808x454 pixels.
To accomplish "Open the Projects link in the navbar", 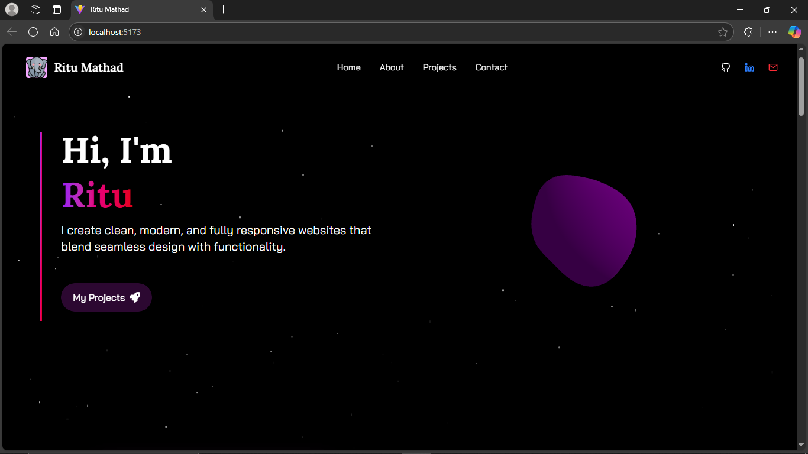I will click(439, 67).
